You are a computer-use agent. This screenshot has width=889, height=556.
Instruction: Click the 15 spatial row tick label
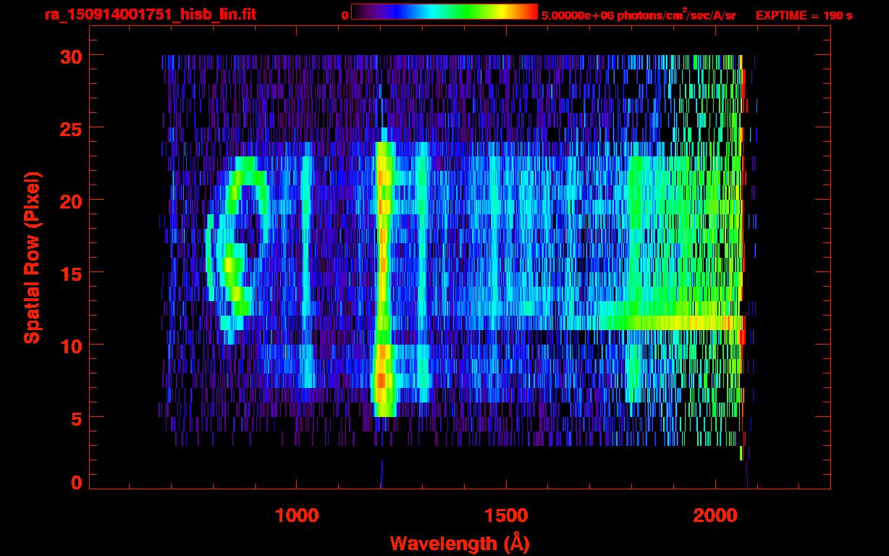69,273
